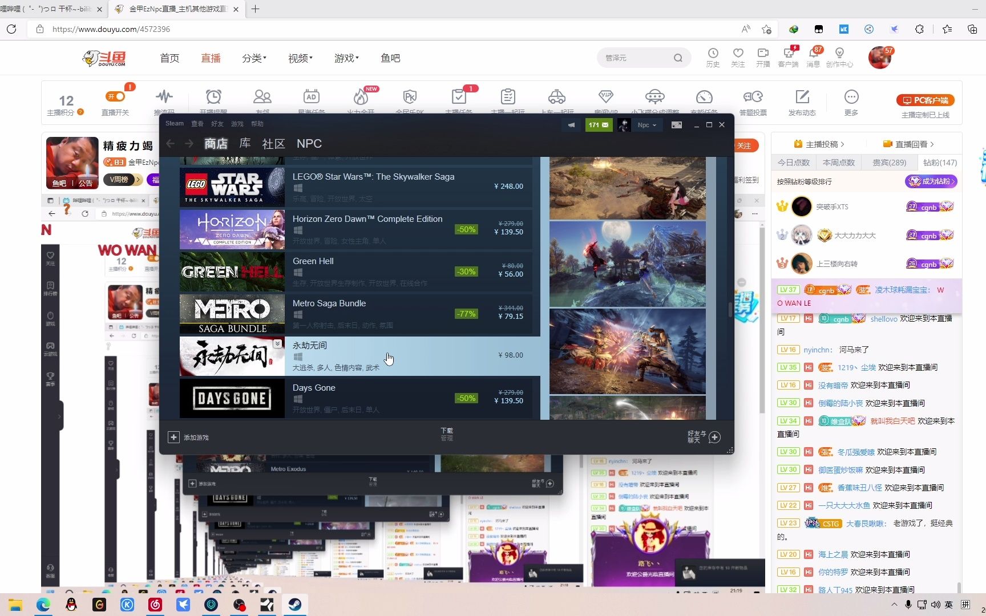Click the 添加游戏 plus icon in Steam

click(x=173, y=437)
